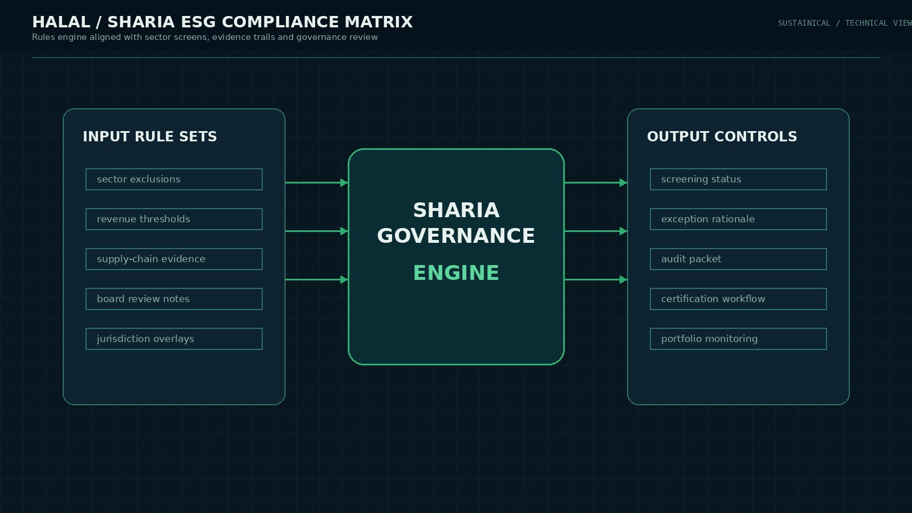The image size is (912, 513).
Task: Click the HALAL / SHARIA ESG COMPLIANCE MATRIX title
Action: (222, 22)
